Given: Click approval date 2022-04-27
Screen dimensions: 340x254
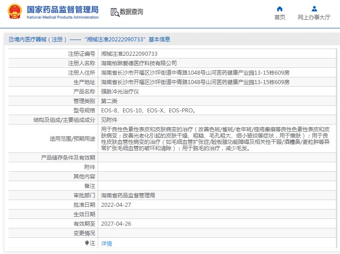Looking at the screenshot, I should click(x=116, y=205).
